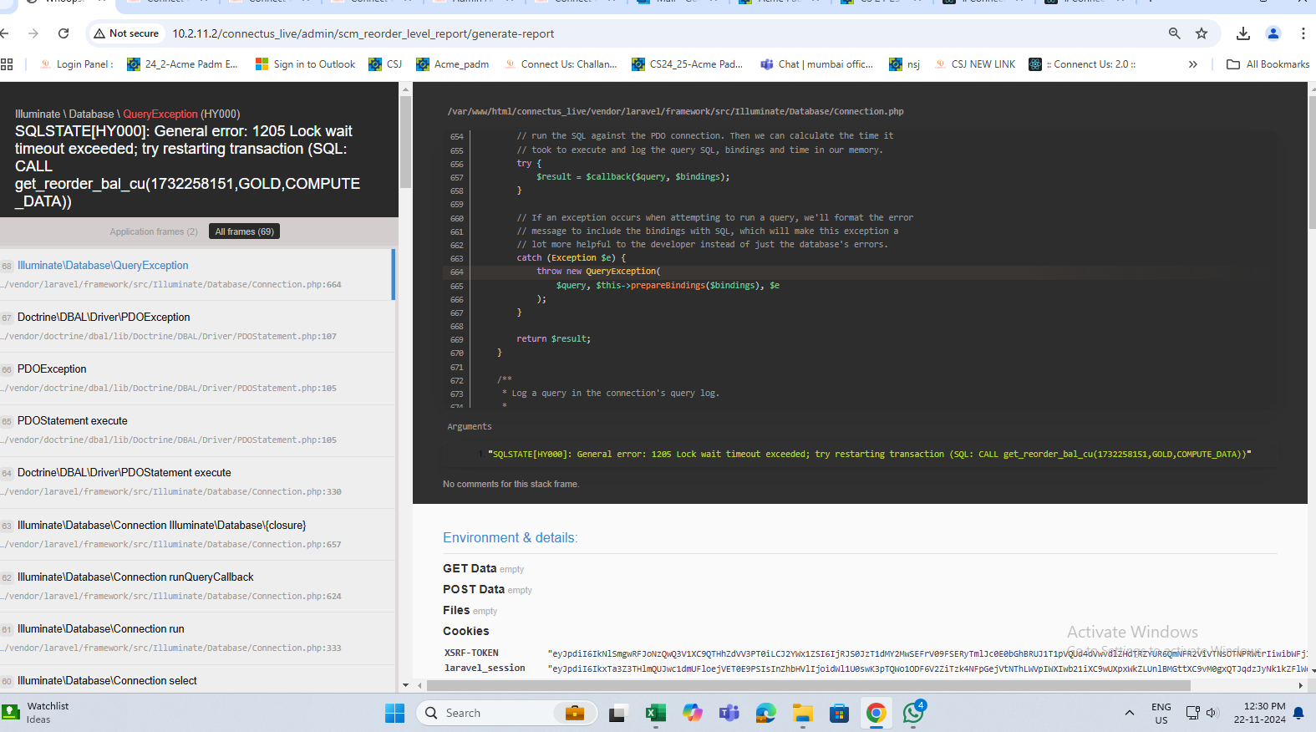Open Microsoft Teams from the taskbar
Viewport: 1316px width, 732px height.
(729, 713)
